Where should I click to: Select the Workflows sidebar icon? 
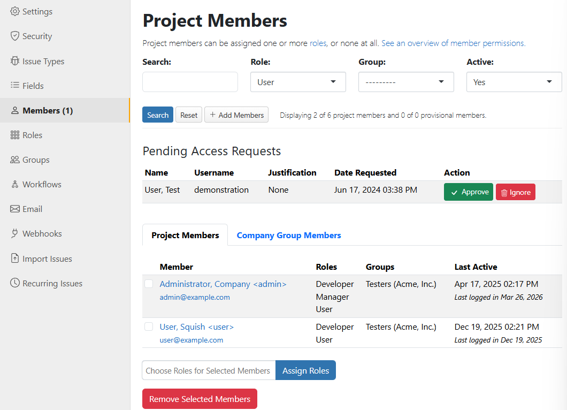pos(15,184)
